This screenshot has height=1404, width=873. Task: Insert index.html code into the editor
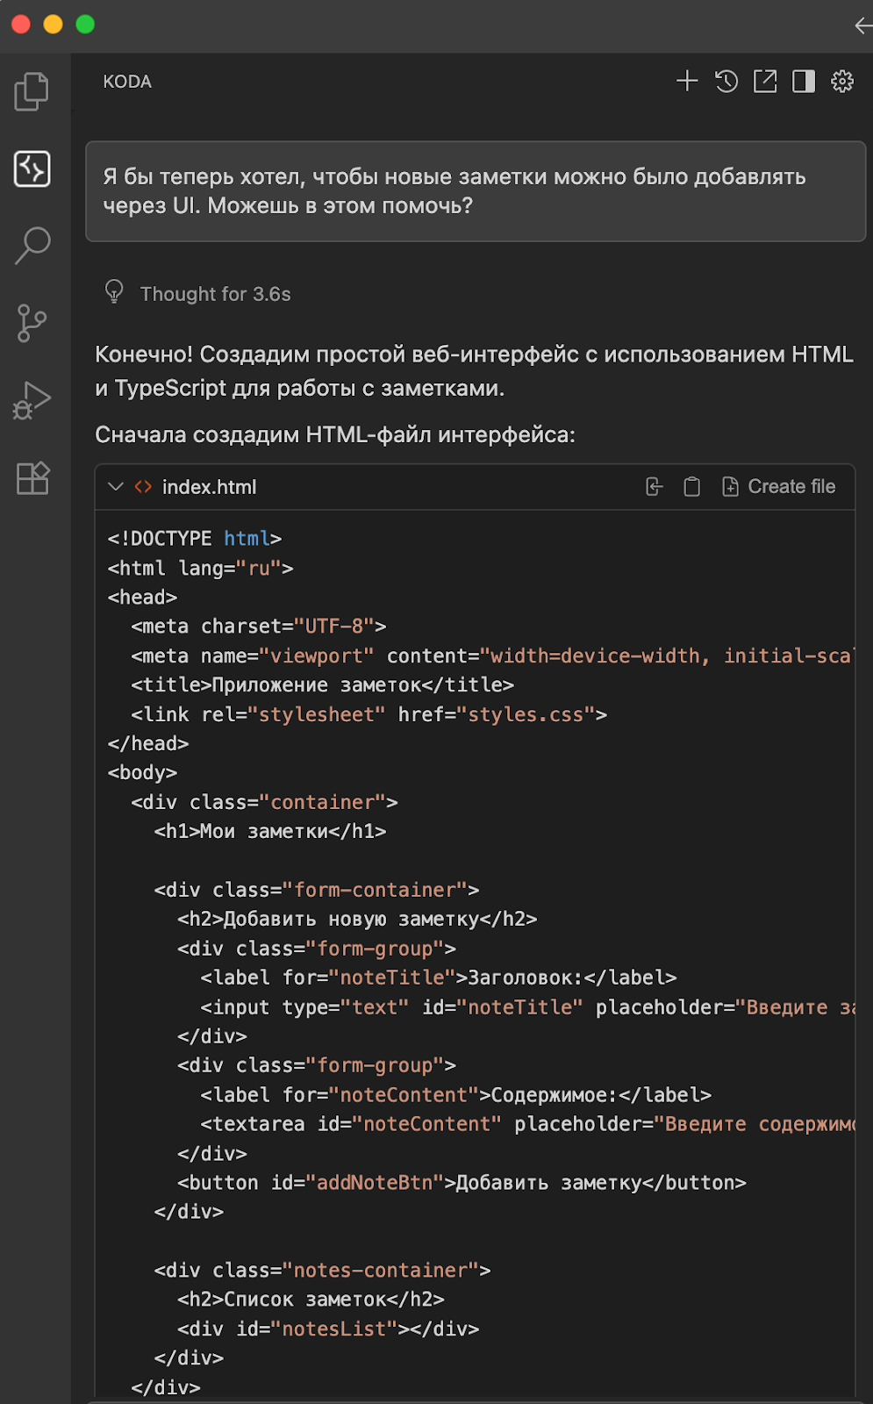click(654, 487)
